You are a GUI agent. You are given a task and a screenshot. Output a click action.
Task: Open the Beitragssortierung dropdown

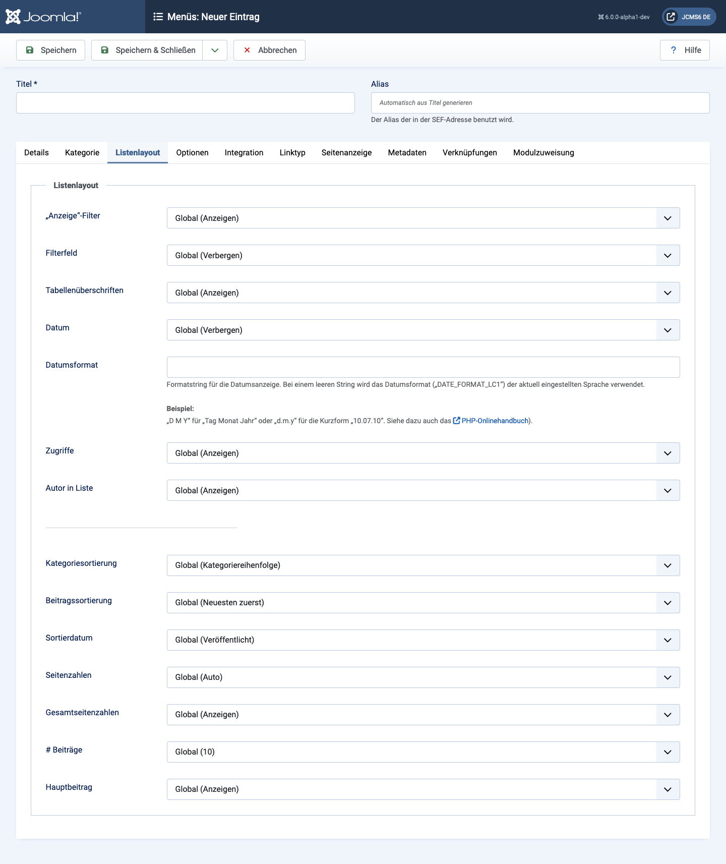point(423,603)
